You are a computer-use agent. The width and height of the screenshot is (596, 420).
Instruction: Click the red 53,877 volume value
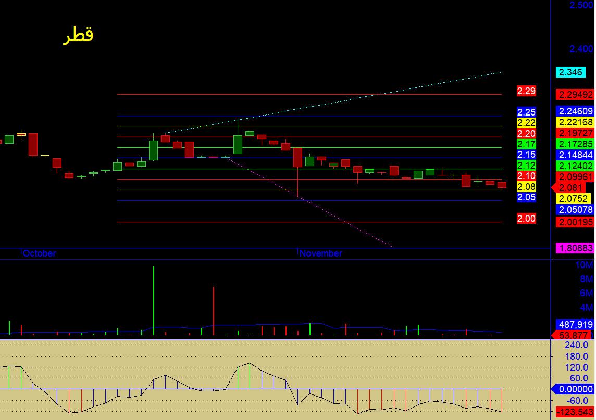pyautogui.click(x=572, y=335)
